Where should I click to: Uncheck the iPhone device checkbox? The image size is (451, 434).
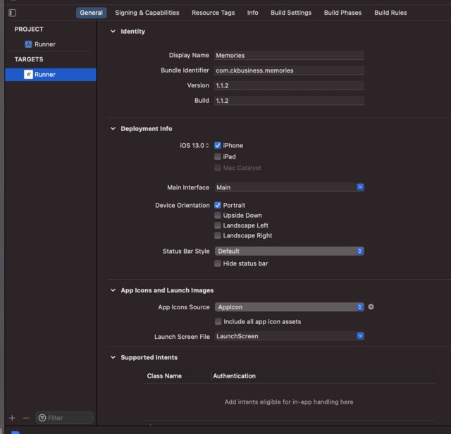tap(218, 146)
